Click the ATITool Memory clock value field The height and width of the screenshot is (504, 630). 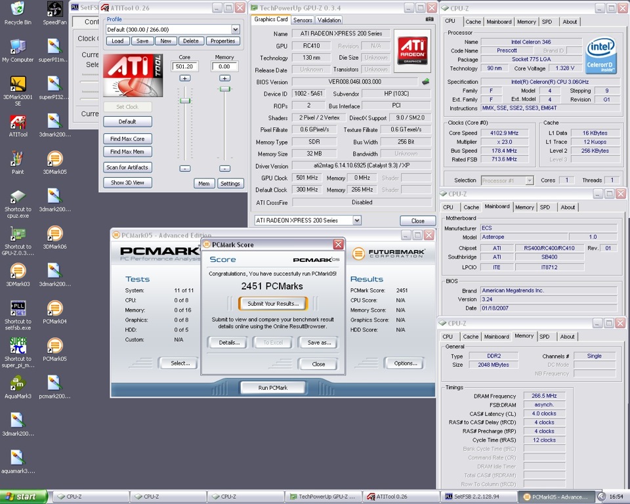coord(224,66)
